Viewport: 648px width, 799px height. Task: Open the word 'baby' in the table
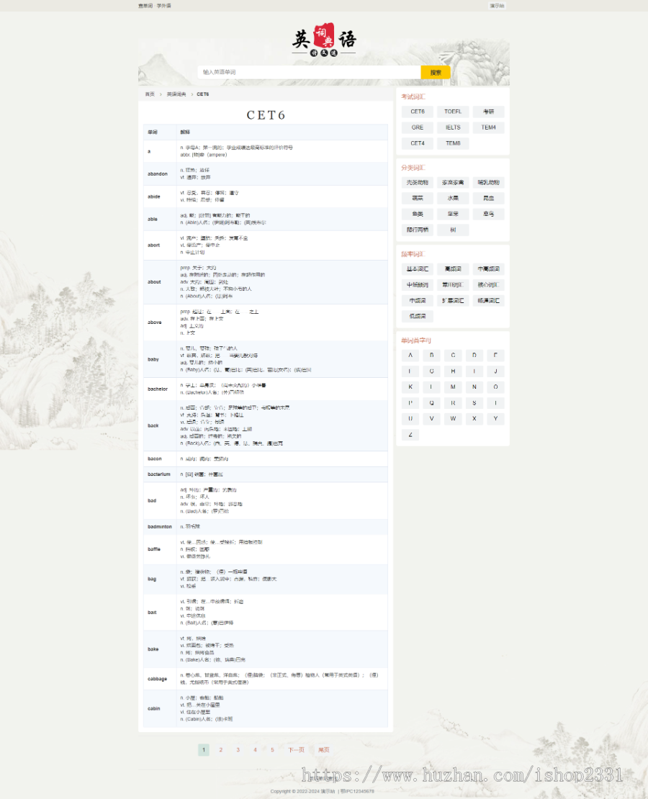153,359
